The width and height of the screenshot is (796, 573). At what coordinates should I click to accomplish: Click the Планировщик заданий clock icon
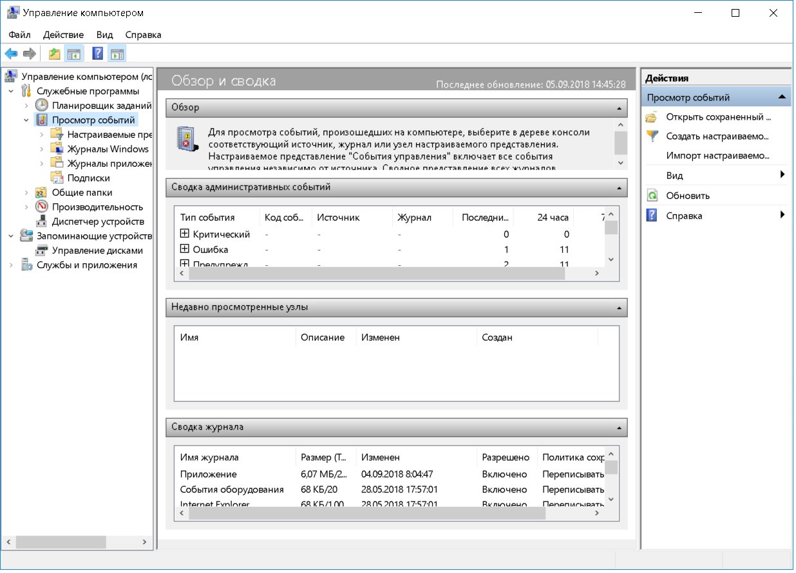tap(42, 105)
